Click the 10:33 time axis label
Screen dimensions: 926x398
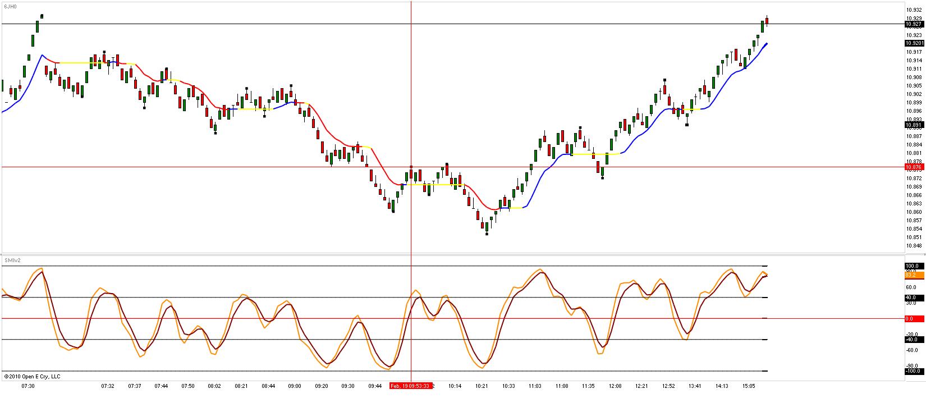tap(508, 386)
